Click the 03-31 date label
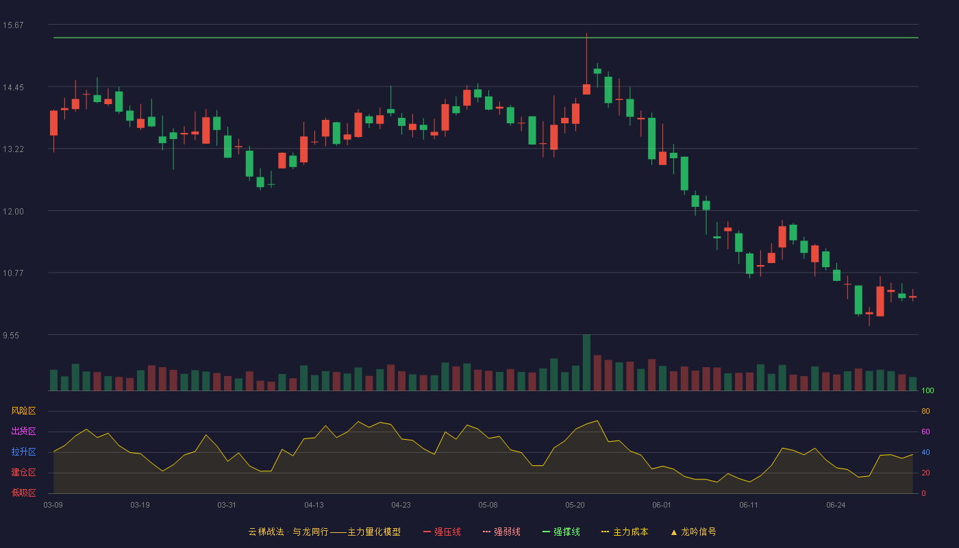 pos(227,505)
